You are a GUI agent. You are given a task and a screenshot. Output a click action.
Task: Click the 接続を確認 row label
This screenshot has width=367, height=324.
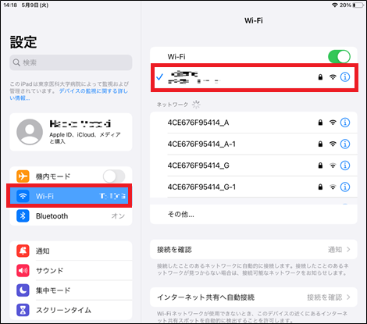click(x=174, y=250)
